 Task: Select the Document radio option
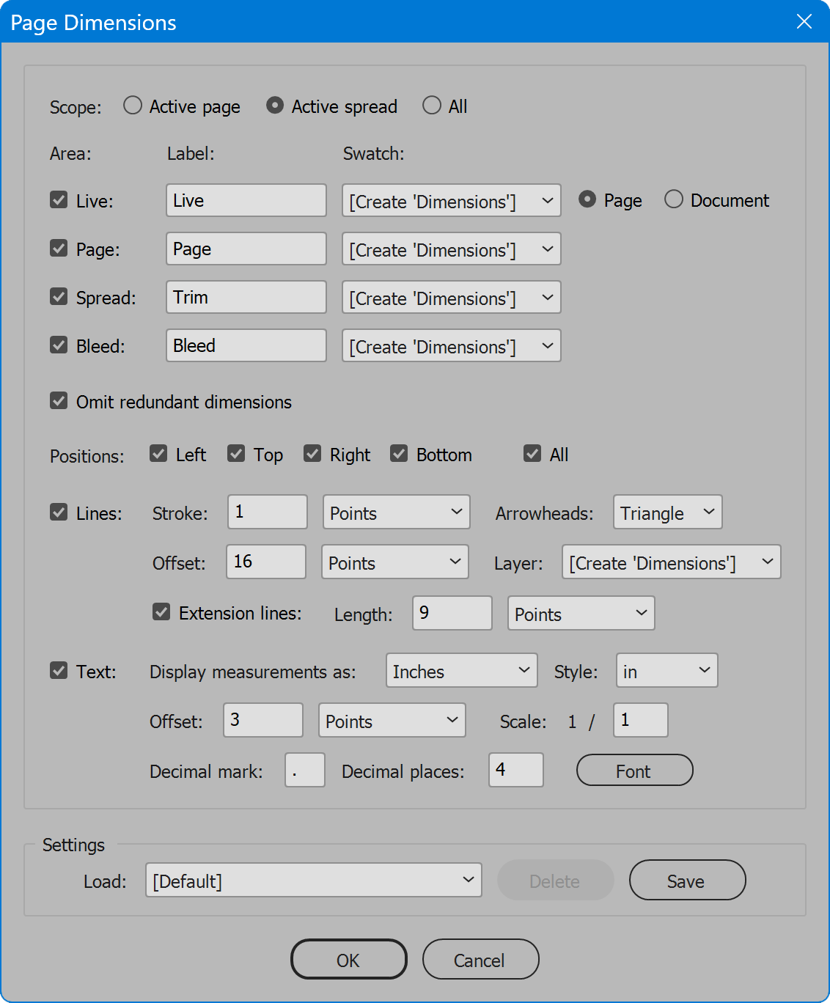pyautogui.click(x=674, y=199)
